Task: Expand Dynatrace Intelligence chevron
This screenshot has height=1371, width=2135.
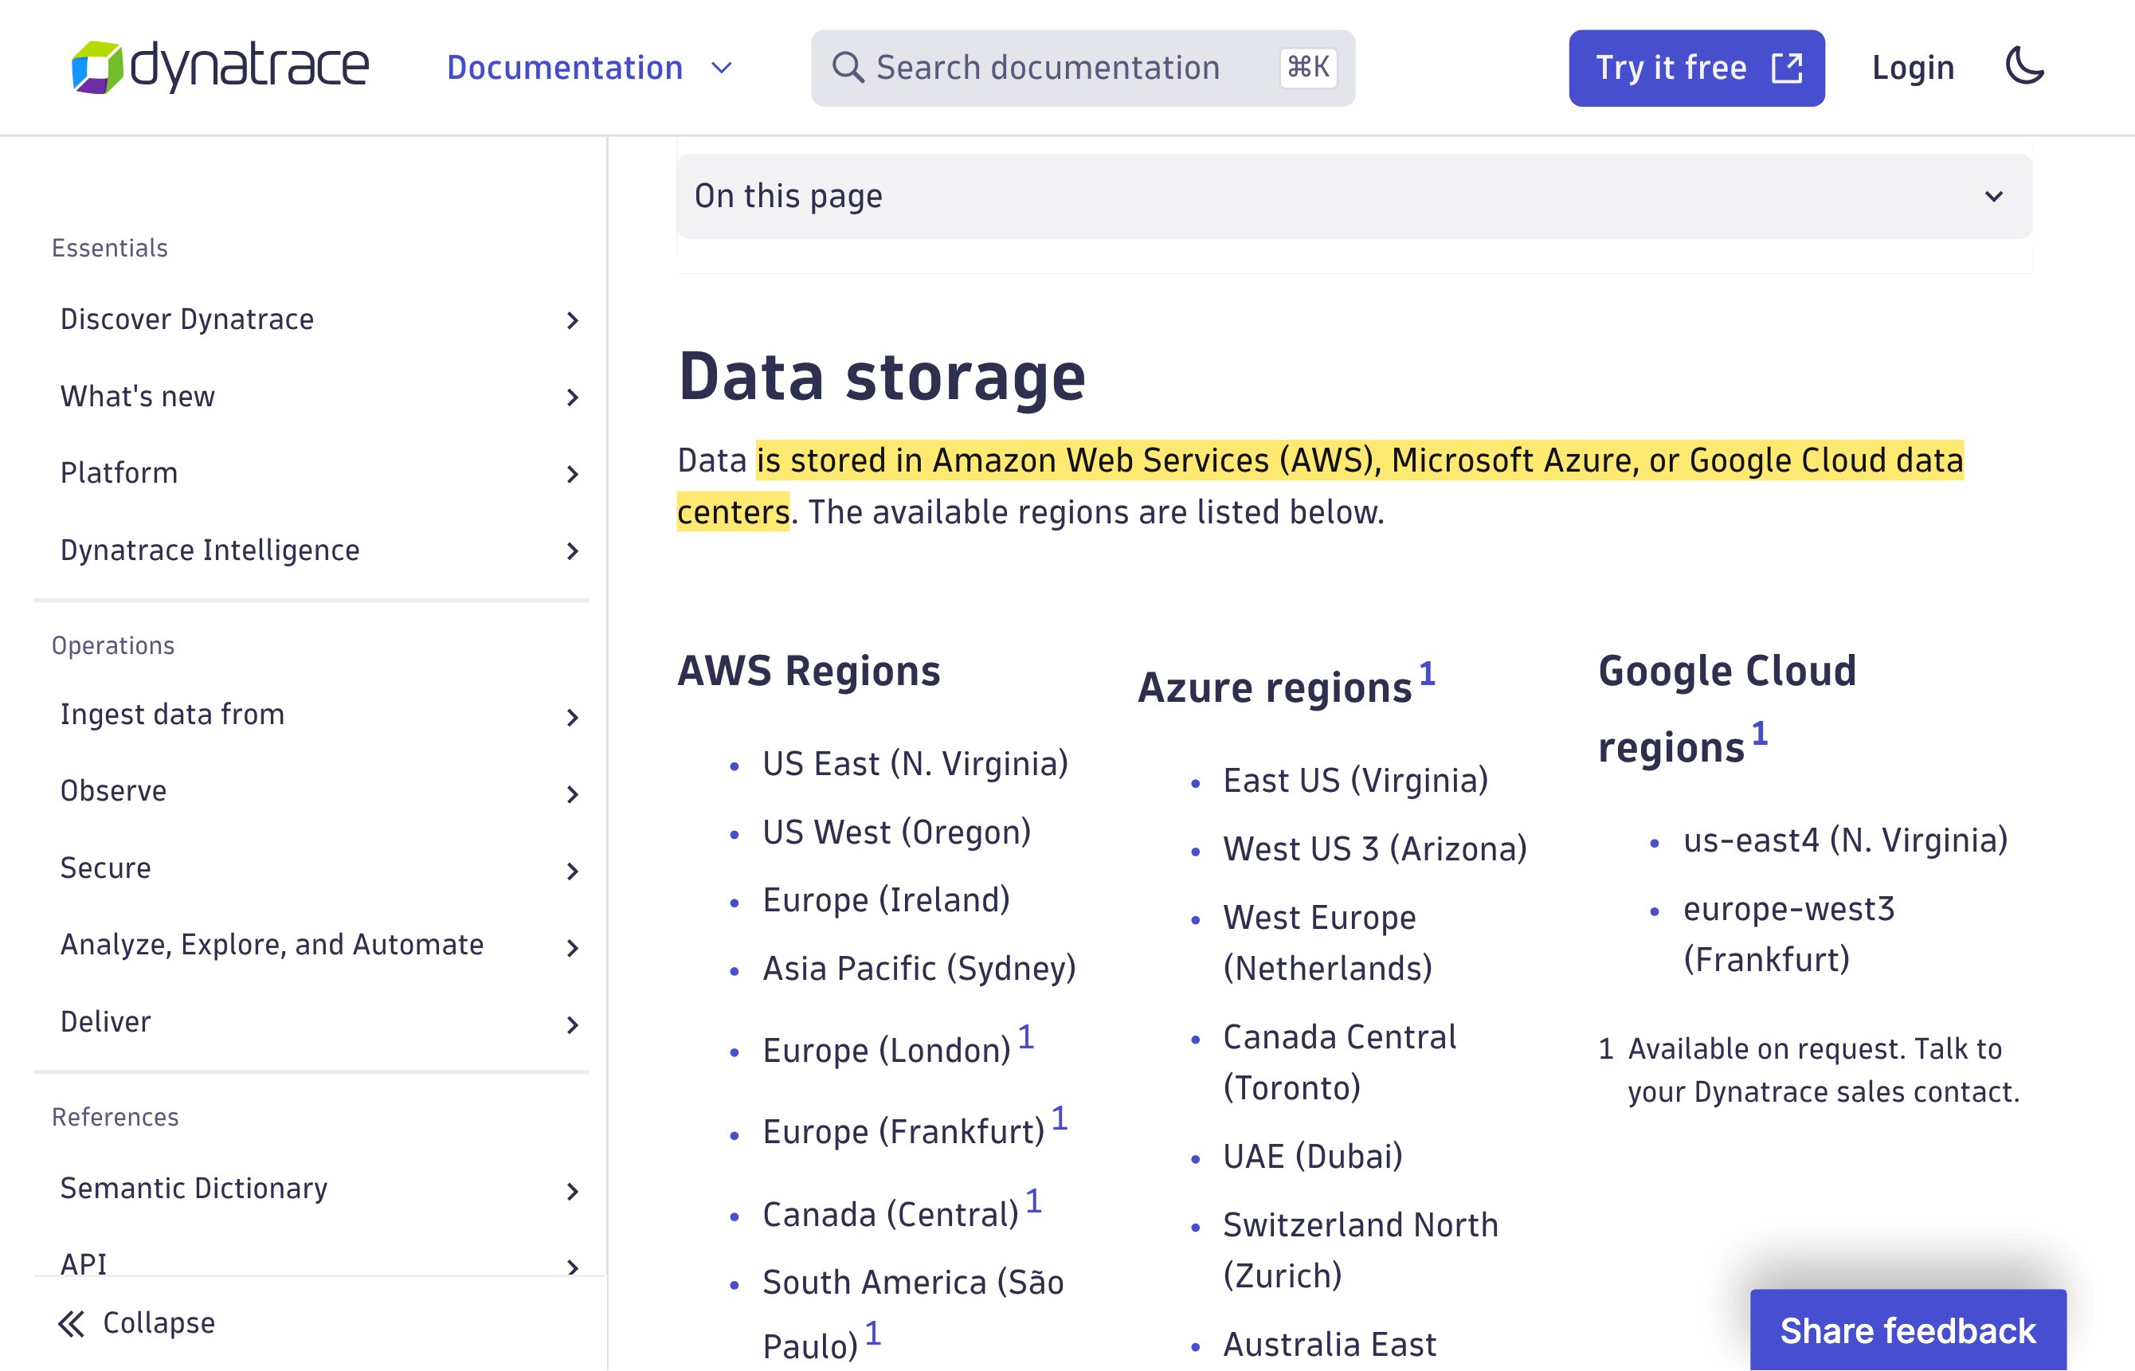Action: coord(573,551)
